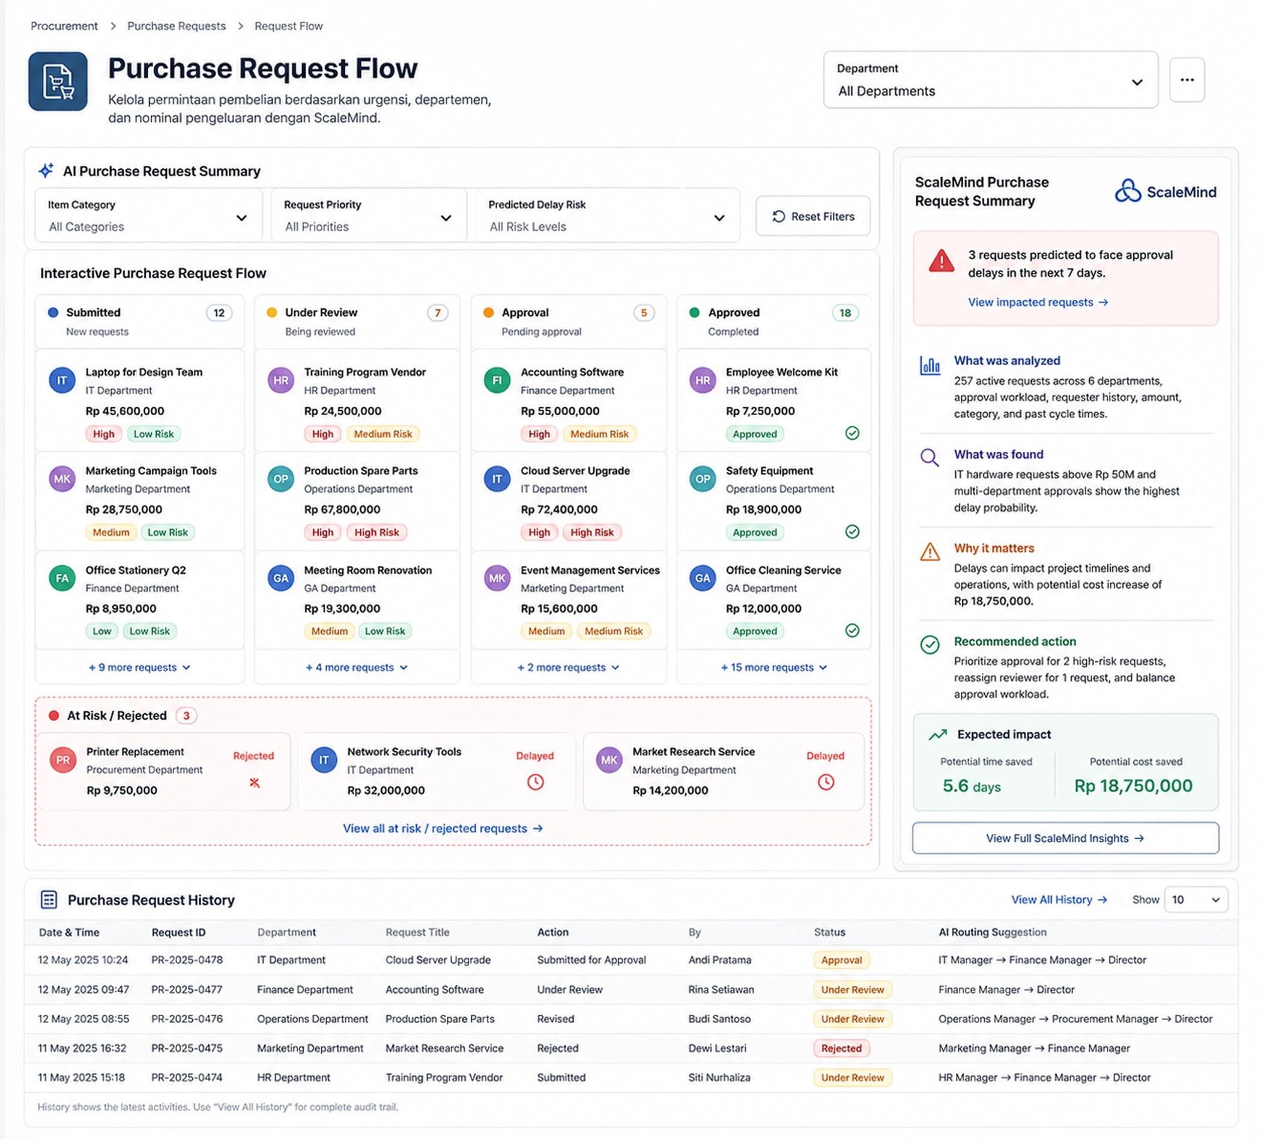Click the rejected X icon on Printer Replacement
The height and width of the screenshot is (1139, 1261).
pos(254,782)
